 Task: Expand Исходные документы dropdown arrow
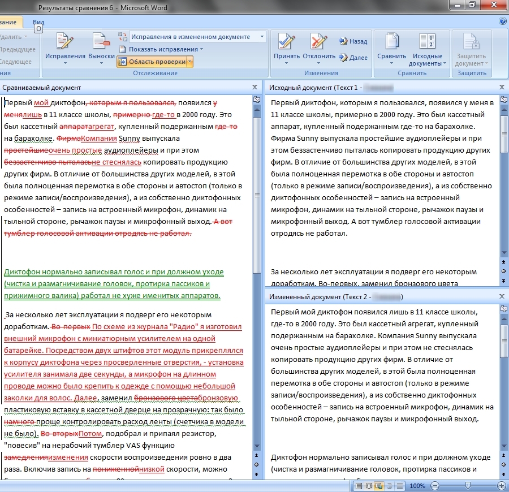pos(445,63)
